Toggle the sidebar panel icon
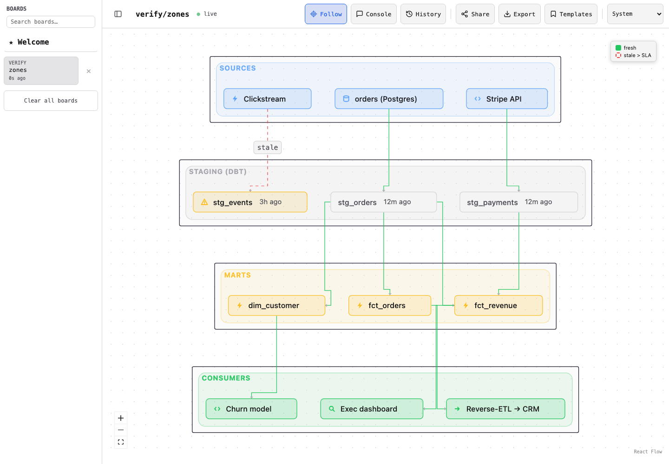 118,14
